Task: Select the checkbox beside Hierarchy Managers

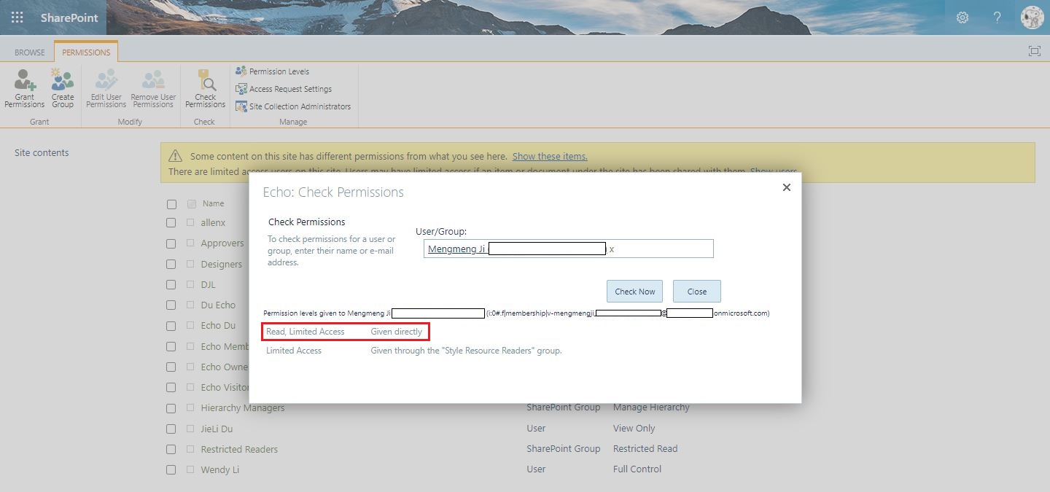Action: click(x=171, y=408)
